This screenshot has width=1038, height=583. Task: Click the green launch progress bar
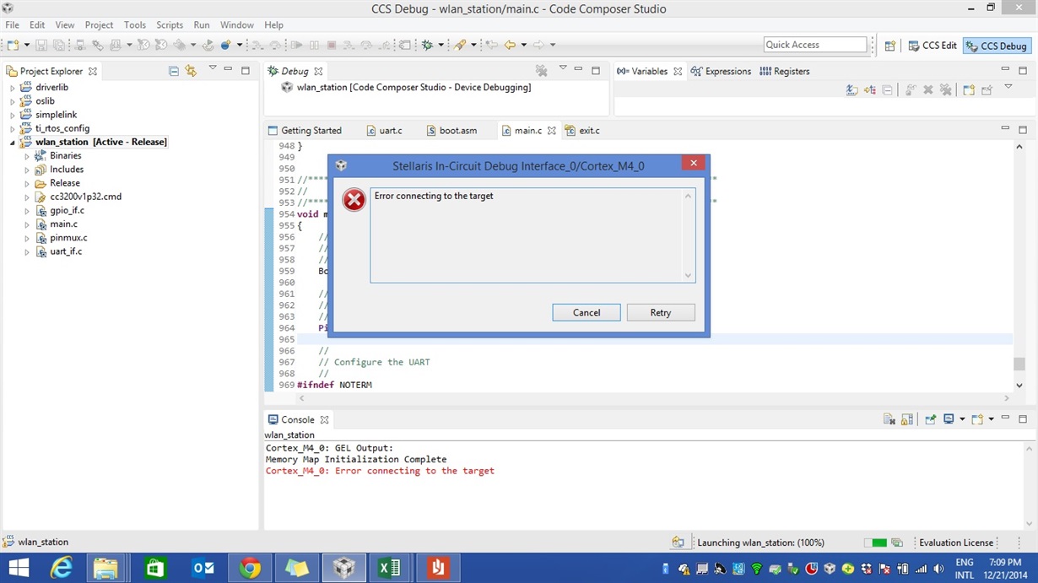tap(875, 543)
